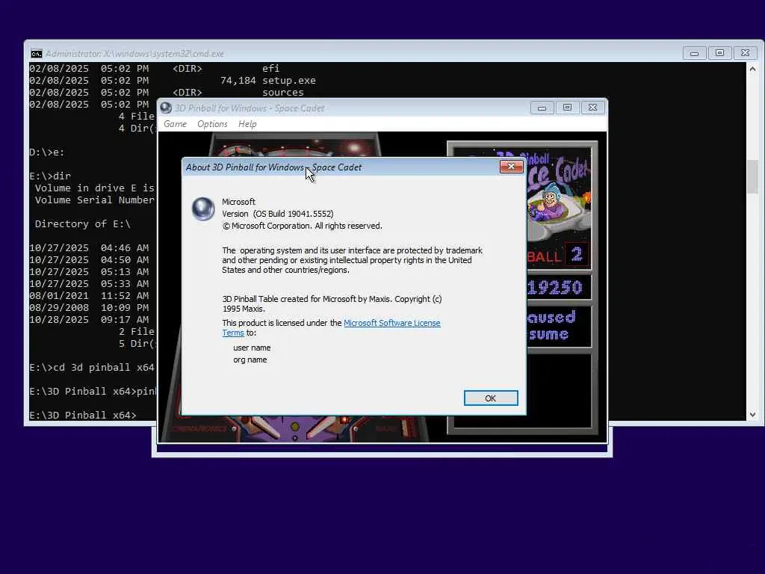
Task: Click the cmd scrollbar thumb
Action: coord(752,176)
